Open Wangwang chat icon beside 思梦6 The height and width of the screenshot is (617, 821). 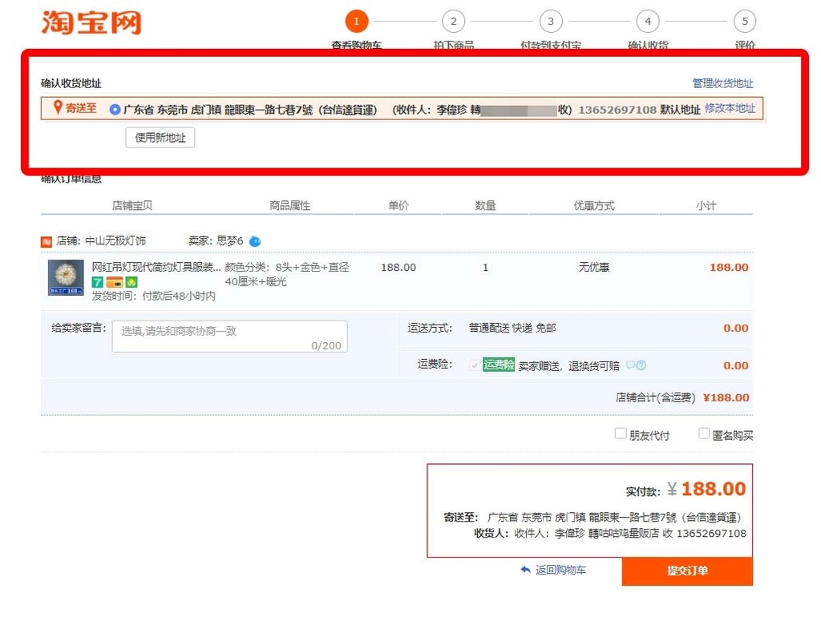[255, 241]
